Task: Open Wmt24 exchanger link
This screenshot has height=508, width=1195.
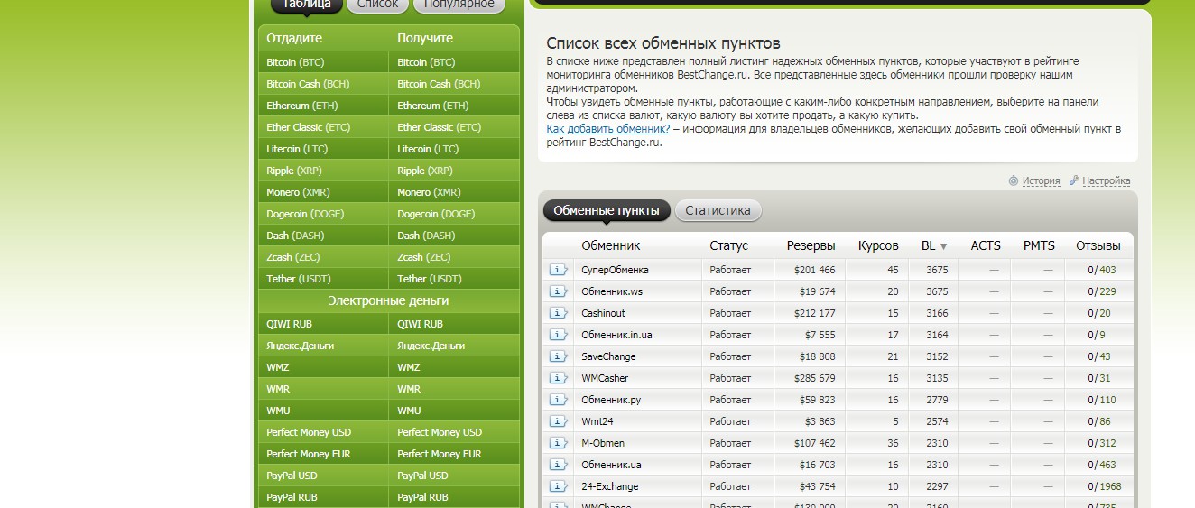Action: tap(597, 421)
